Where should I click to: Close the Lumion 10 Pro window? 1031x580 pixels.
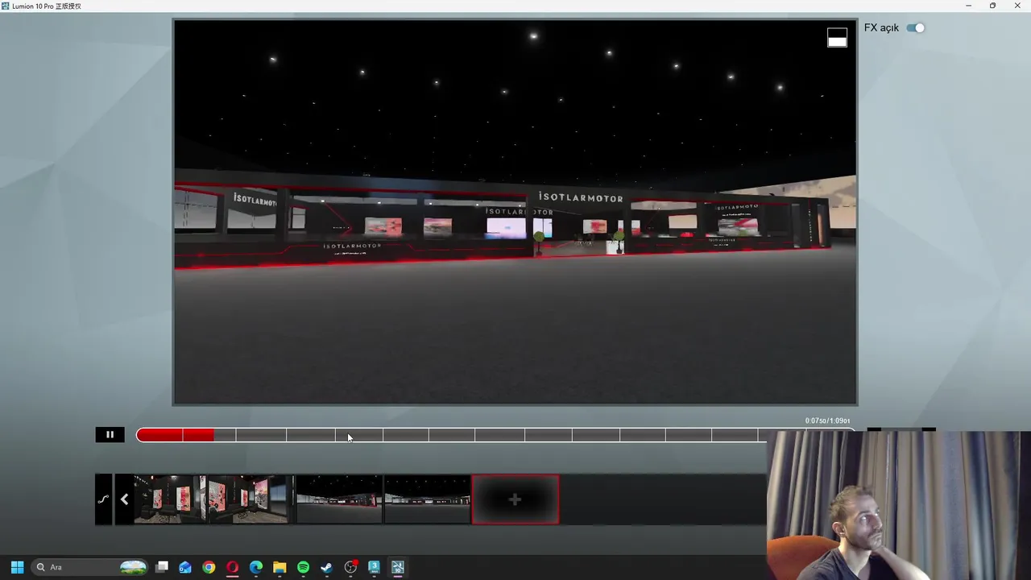(x=1017, y=6)
